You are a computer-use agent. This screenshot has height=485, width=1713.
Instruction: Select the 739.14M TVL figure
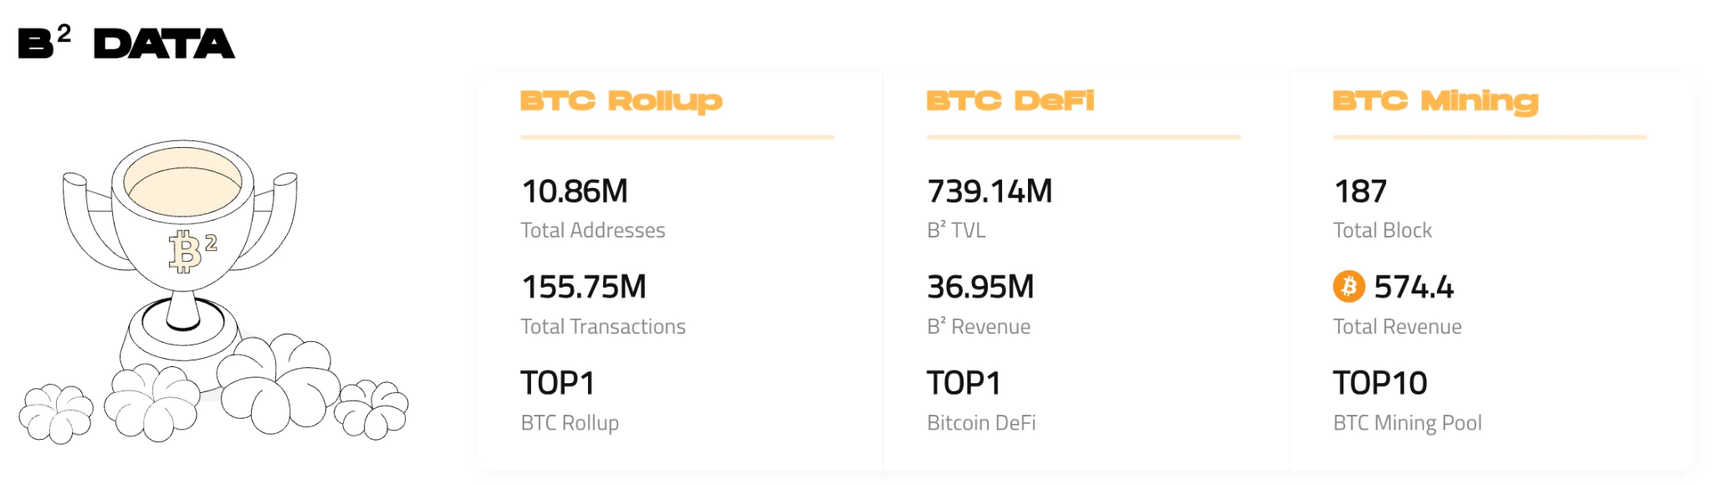coord(989,191)
